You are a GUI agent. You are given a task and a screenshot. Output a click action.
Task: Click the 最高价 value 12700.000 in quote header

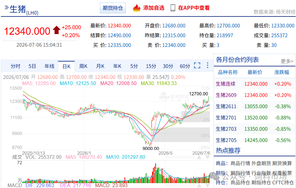coord(228,26)
